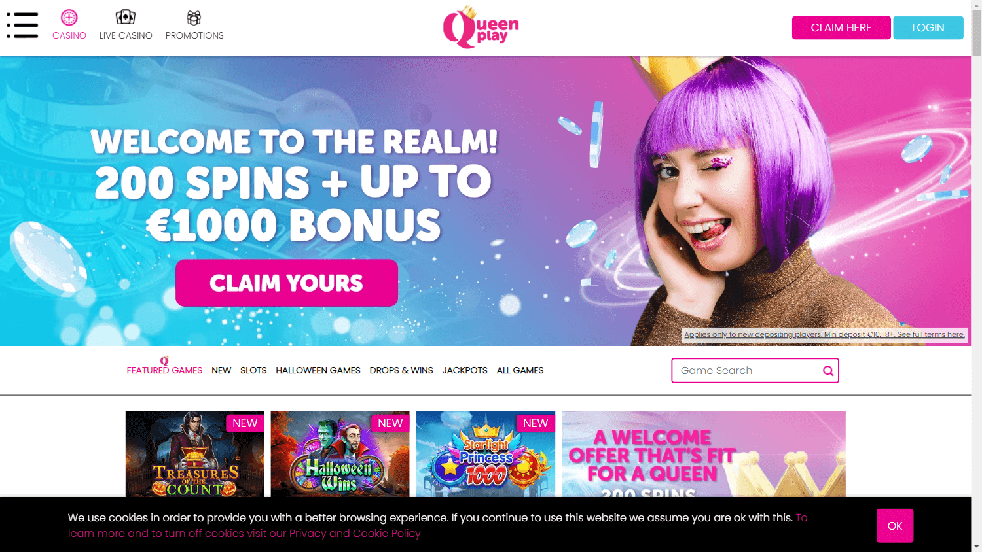Screen dimensions: 982x552
Task: Open the hamburger list menu icon
Action: pos(22,25)
